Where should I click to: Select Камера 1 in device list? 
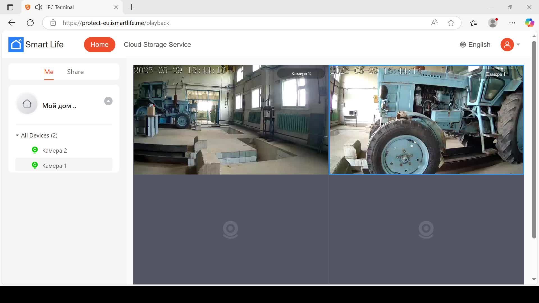coord(64,166)
